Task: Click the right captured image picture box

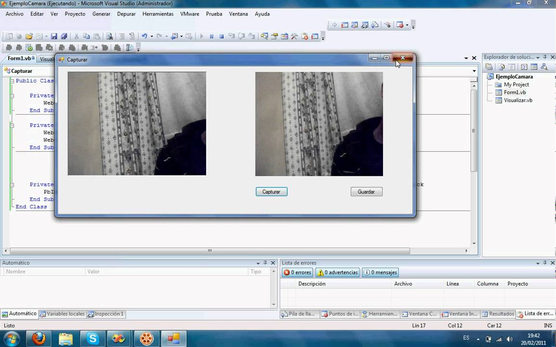Action: click(319, 124)
